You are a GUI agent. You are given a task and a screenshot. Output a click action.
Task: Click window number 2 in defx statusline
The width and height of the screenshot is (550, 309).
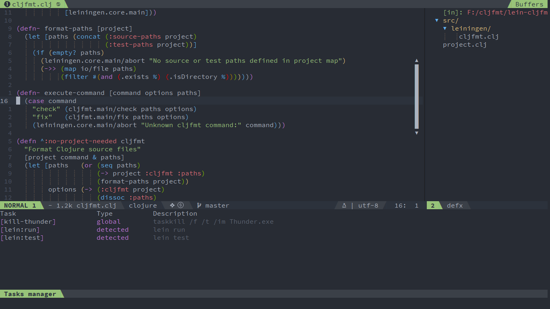433,205
